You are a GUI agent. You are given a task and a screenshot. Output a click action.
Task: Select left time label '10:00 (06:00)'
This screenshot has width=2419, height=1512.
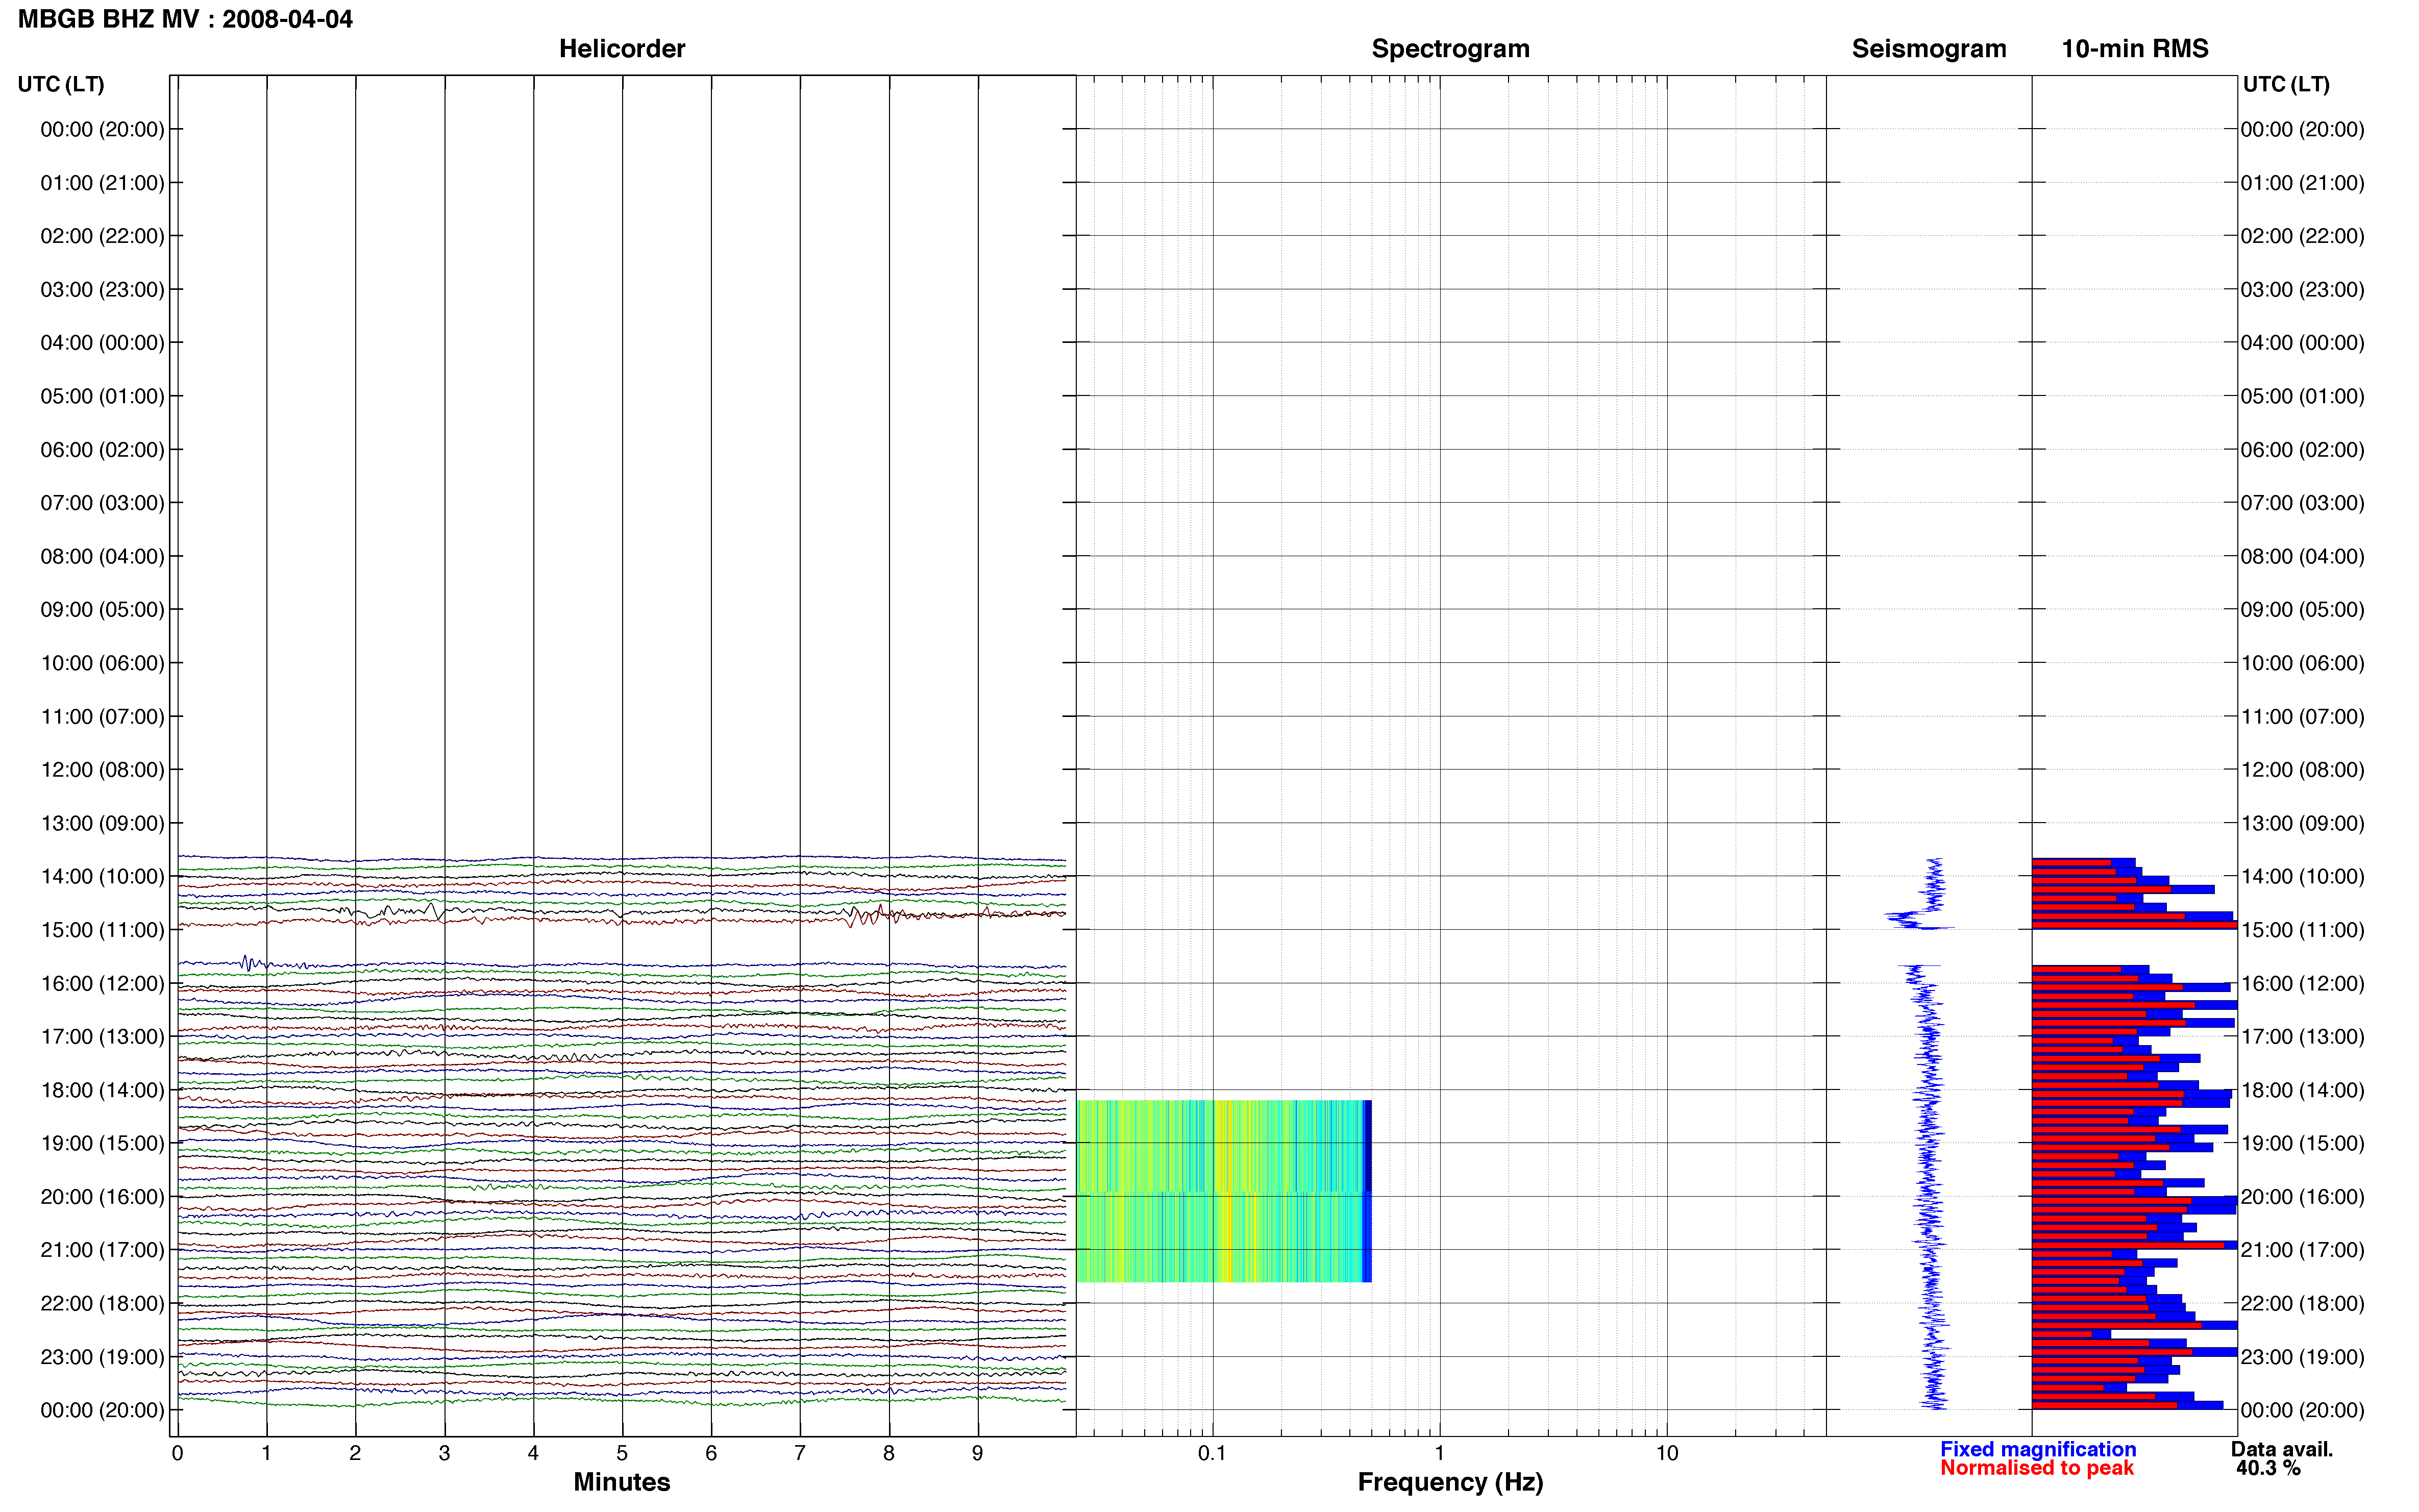102,663
